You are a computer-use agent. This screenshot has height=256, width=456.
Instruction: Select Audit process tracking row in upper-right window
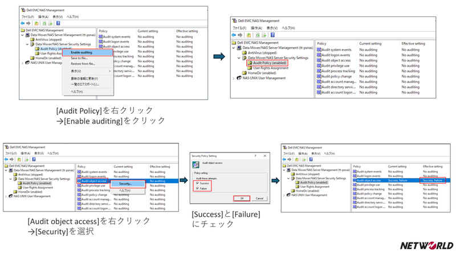click(x=375, y=71)
